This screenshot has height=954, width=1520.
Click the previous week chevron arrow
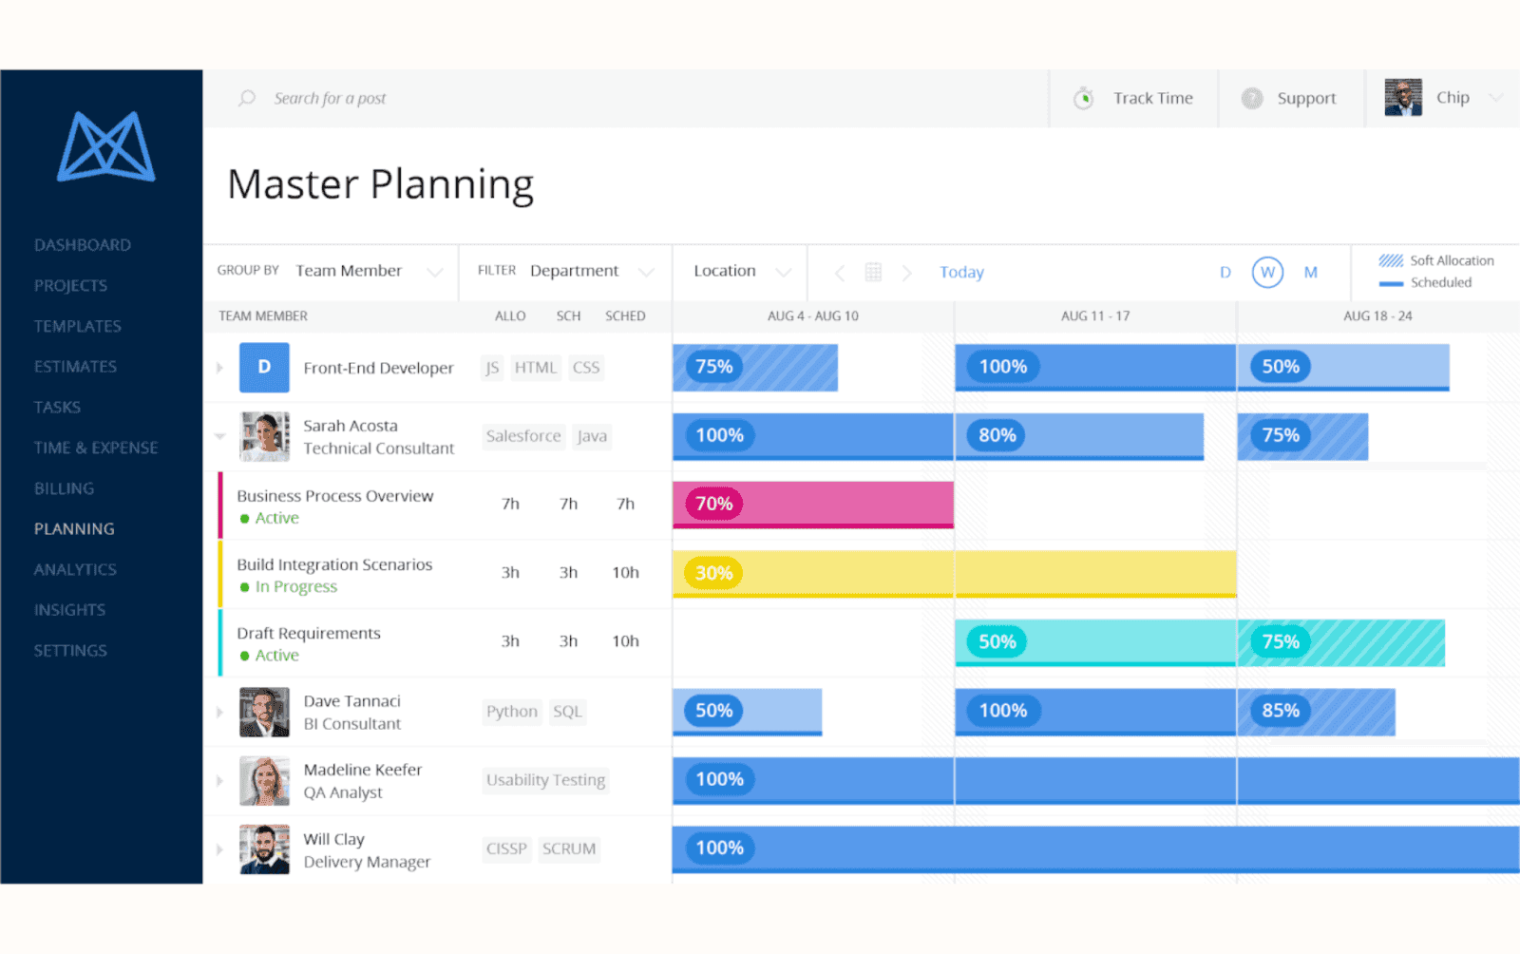click(839, 273)
